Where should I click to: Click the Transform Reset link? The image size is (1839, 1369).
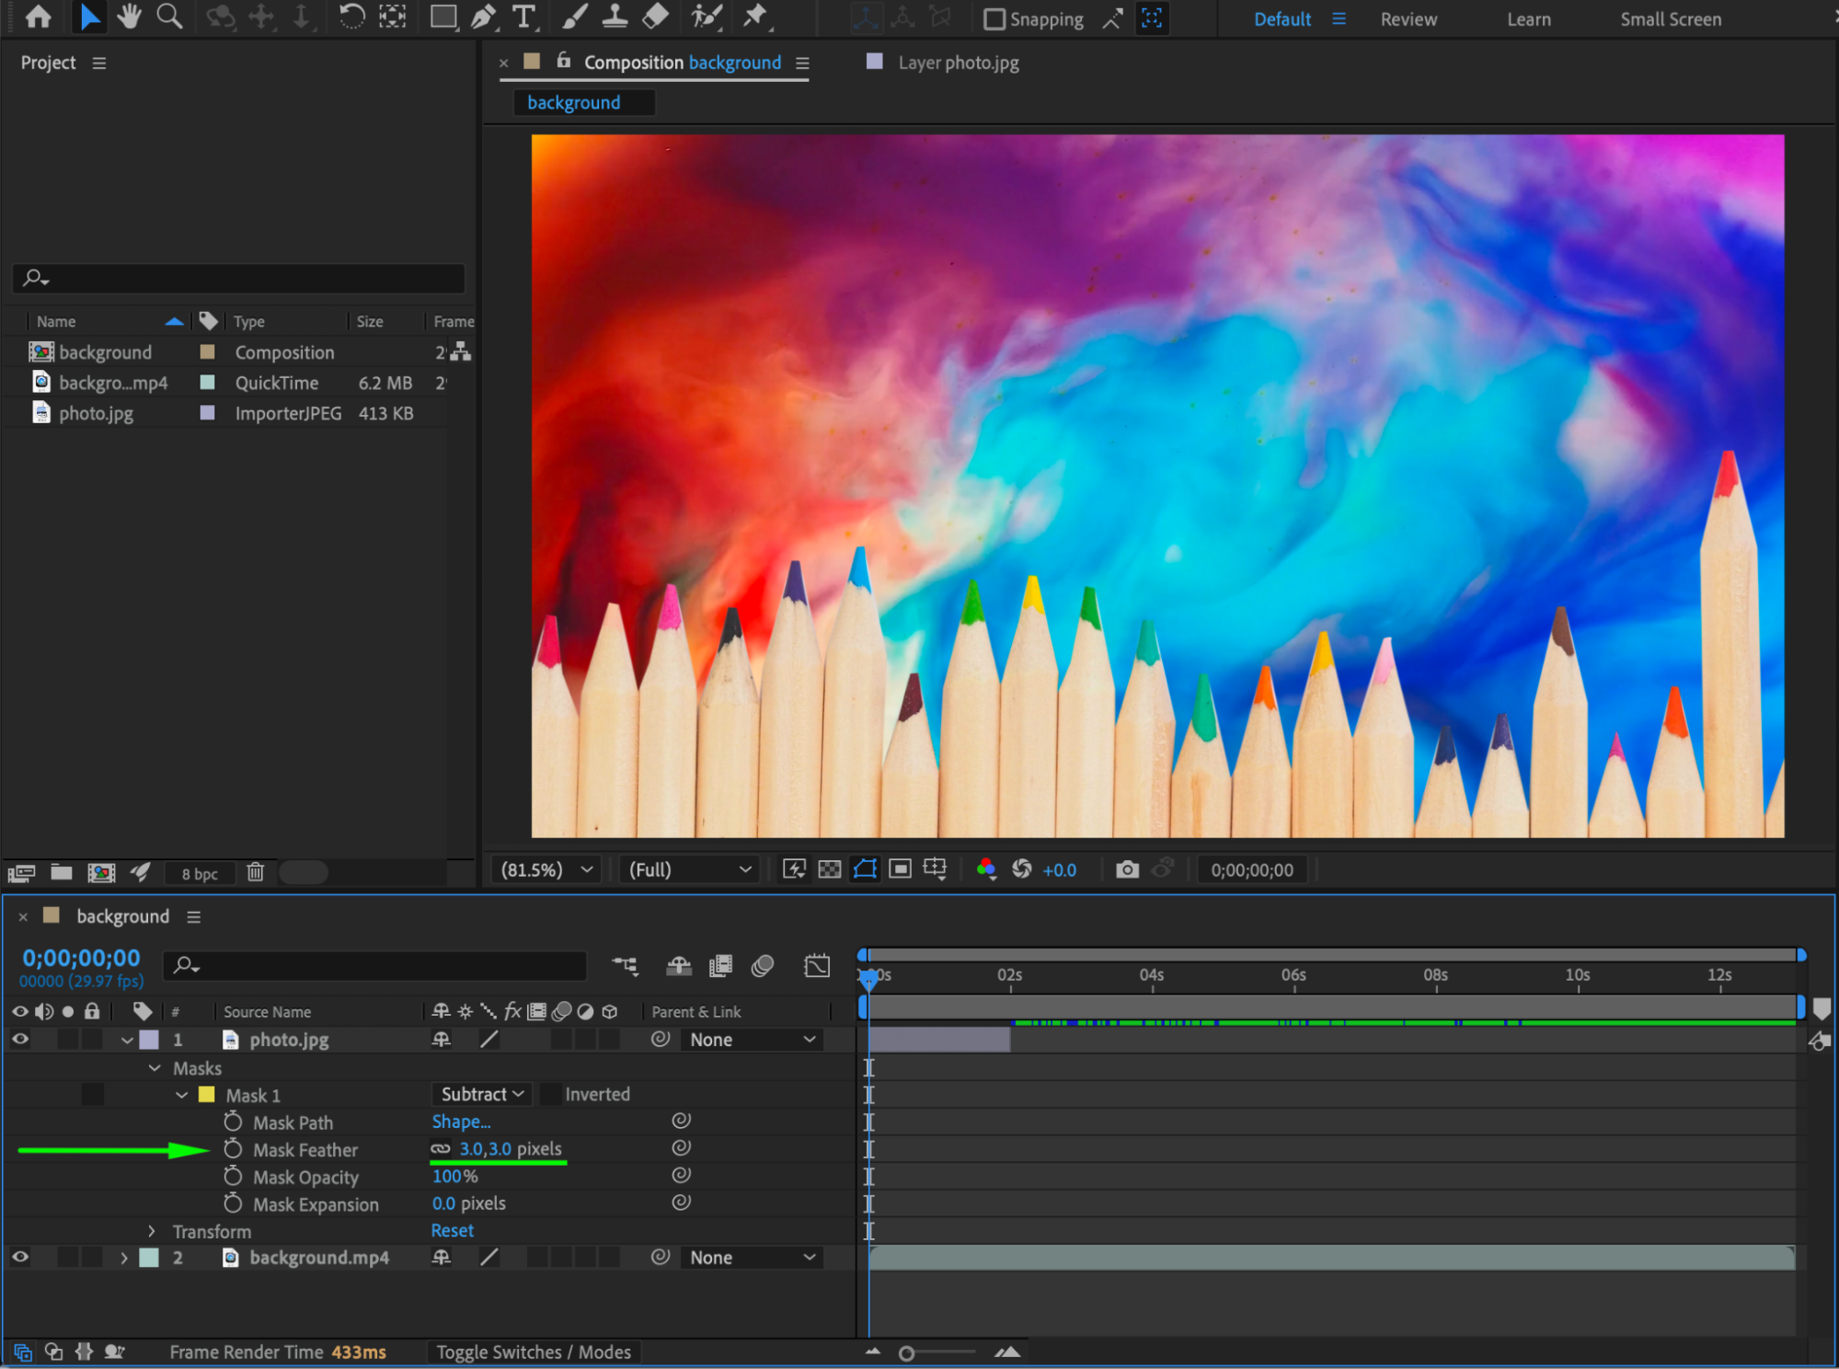(452, 1230)
